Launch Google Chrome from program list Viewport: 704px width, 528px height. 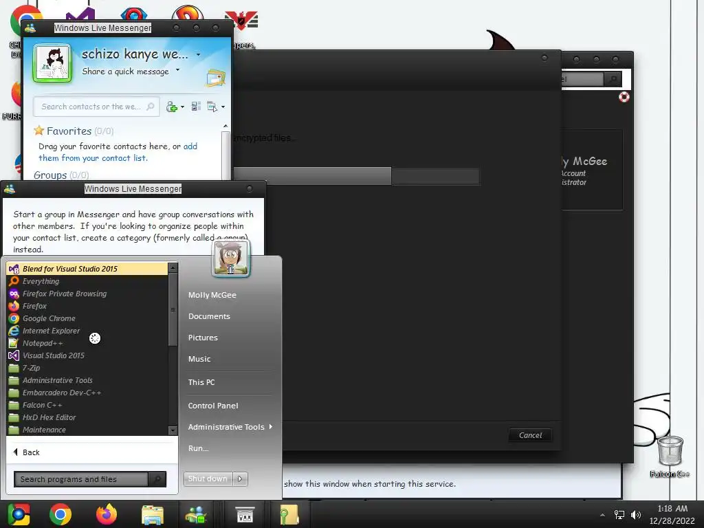point(87,318)
